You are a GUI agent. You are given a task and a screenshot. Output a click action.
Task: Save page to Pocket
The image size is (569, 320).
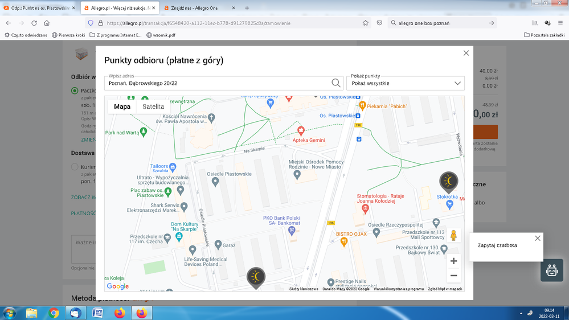[379, 23]
